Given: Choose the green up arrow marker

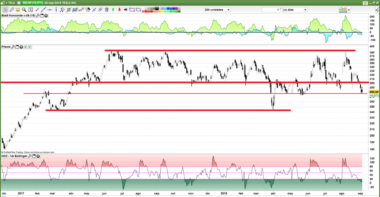Looking at the screenshot, I should 113,10.
